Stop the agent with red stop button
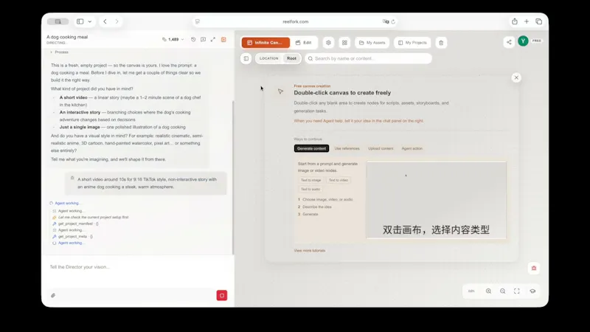 click(x=222, y=296)
